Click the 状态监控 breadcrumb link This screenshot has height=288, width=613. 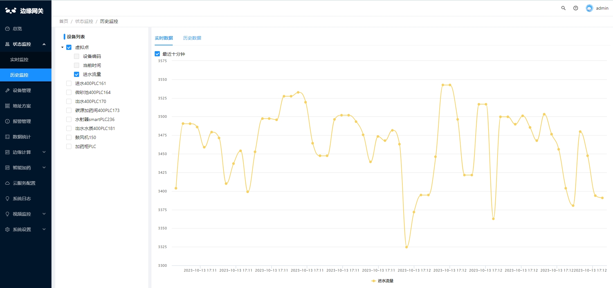pos(84,21)
